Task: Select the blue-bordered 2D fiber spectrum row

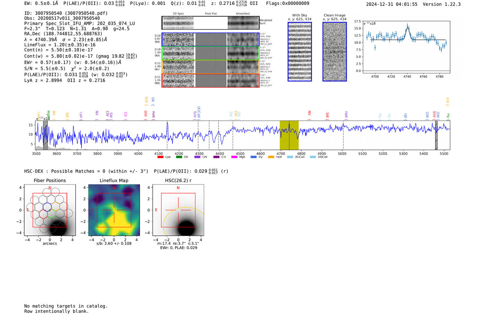Action: (x=210, y=39)
